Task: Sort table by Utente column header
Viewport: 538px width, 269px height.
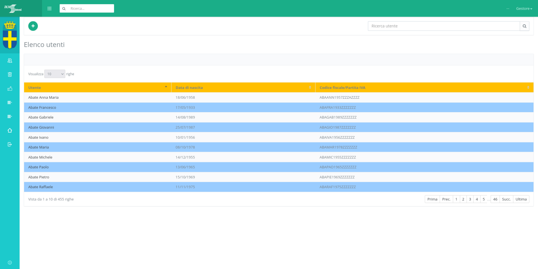Action: click(x=97, y=88)
